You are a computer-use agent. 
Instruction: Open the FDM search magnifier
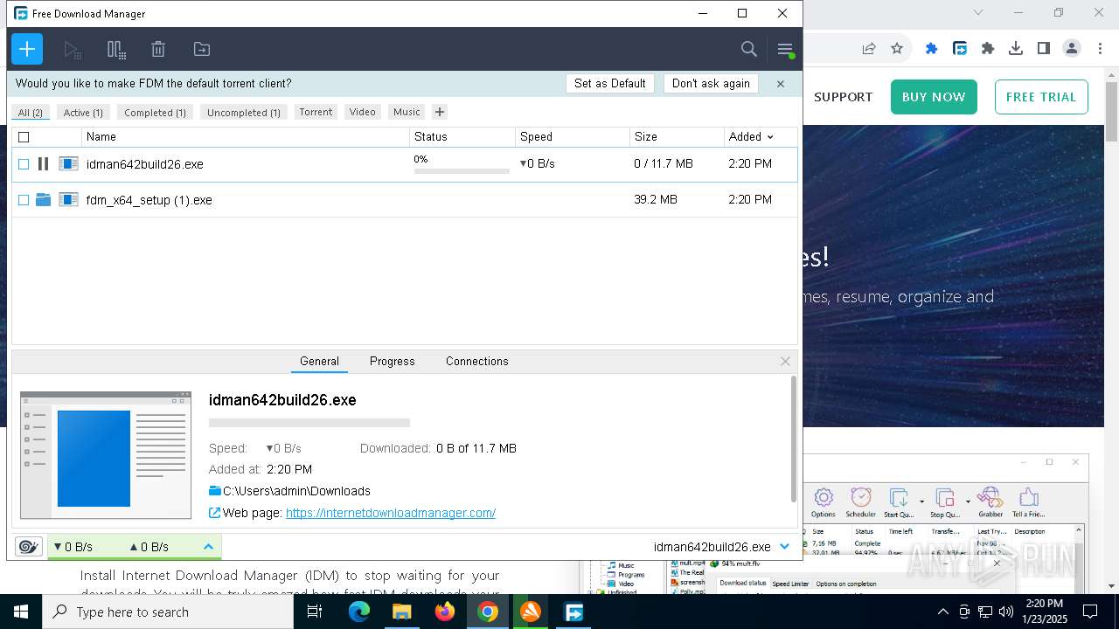(x=749, y=50)
